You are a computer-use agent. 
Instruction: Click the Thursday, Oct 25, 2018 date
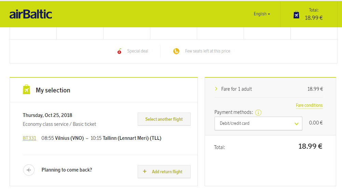pos(47,115)
